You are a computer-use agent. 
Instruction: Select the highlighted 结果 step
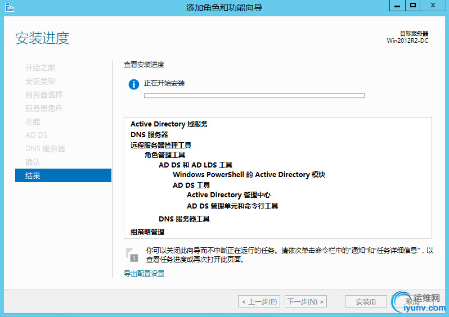[x=63, y=175]
